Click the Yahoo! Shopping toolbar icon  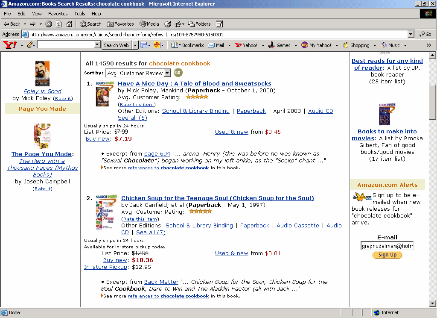pos(356,45)
